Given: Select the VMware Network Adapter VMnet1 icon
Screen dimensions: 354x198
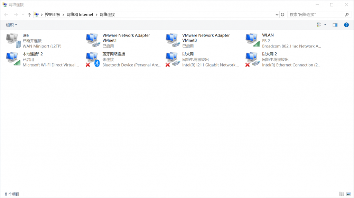Looking at the screenshot, I should pos(93,40).
